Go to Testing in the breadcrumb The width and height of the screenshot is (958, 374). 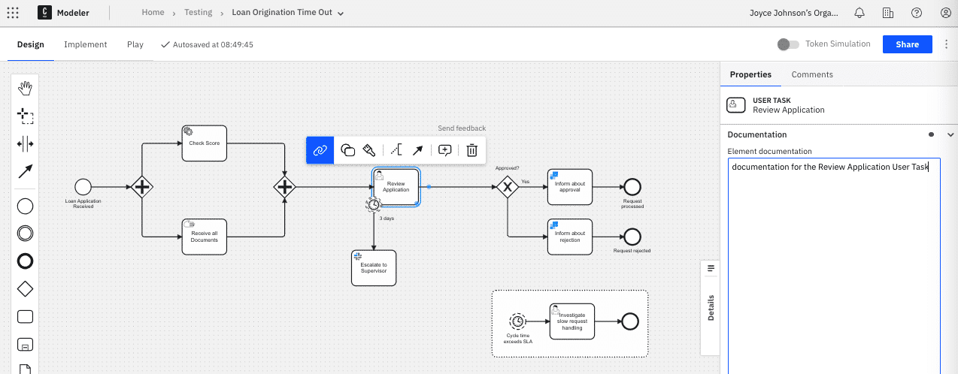[199, 13]
